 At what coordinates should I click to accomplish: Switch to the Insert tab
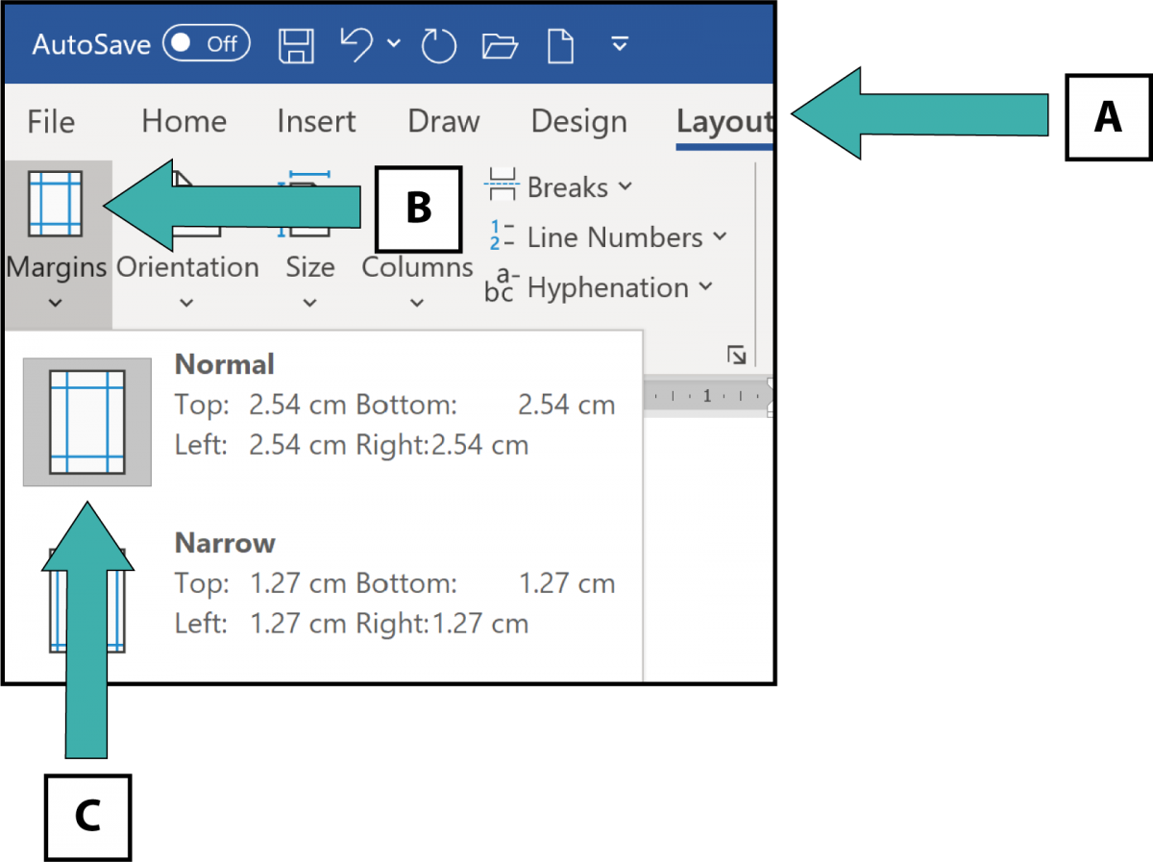click(316, 122)
